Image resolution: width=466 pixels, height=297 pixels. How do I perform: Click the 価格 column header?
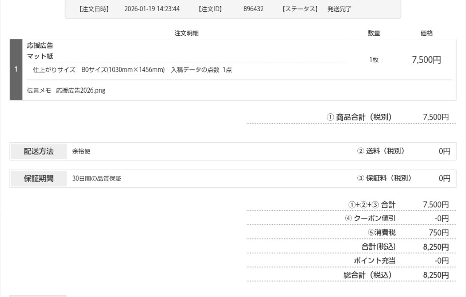point(427,34)
